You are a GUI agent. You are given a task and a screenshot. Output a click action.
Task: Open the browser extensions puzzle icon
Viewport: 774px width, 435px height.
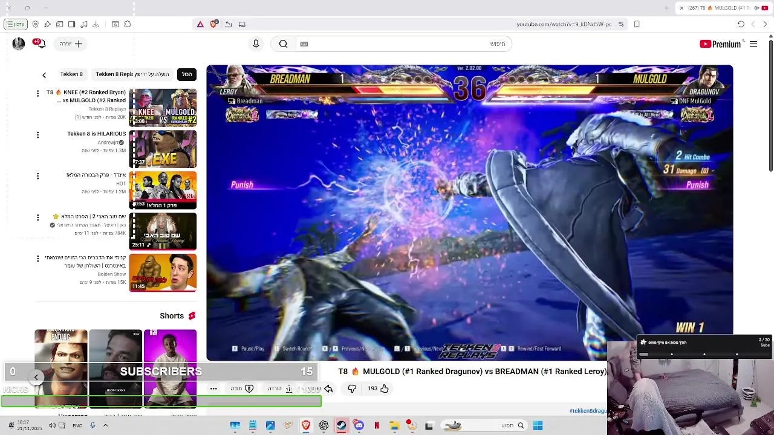(x=128, y=24)
